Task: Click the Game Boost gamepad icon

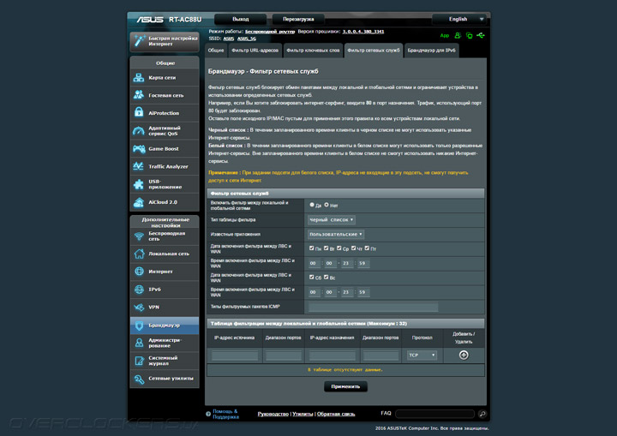Action: 141,148
